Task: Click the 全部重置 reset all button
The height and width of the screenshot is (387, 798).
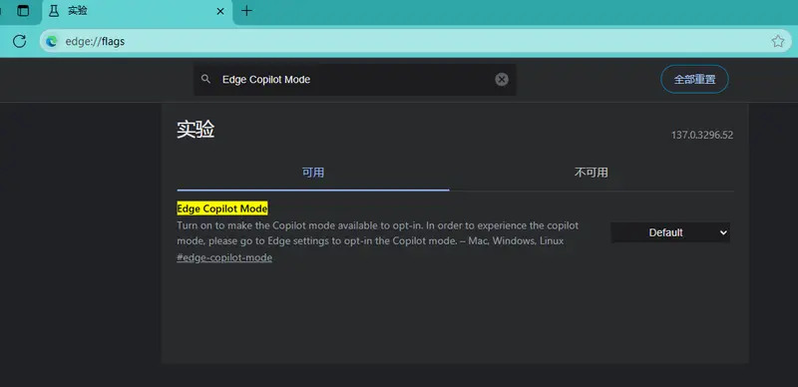Action: (x=694, y=80)
